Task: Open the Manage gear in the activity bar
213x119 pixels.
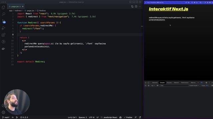Action: [3, 112]
